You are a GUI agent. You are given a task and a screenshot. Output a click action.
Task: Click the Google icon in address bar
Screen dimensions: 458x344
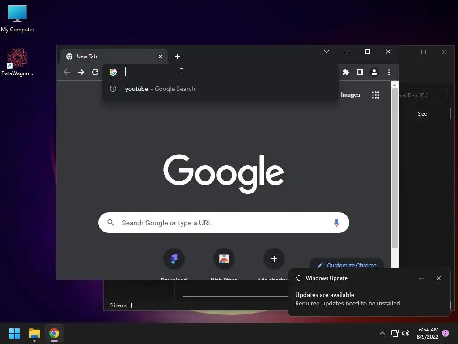[x=113, y=72]
